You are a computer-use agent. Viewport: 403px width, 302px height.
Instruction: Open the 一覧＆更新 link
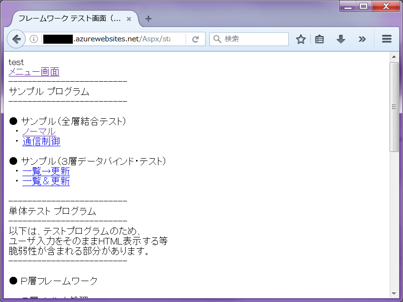tap(46, 181)
